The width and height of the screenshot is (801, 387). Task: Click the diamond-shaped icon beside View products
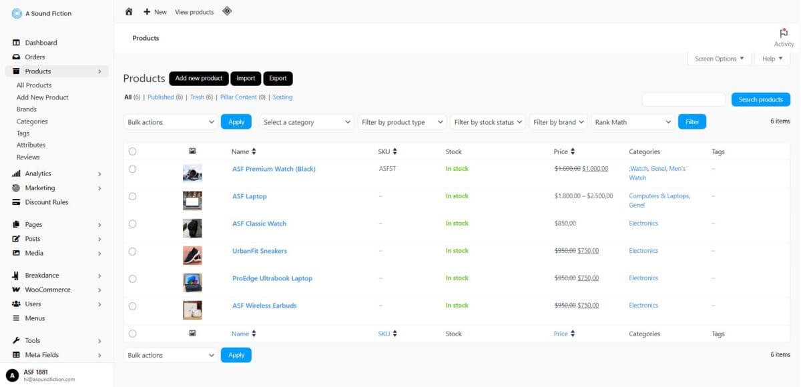[x=227, y=11]
